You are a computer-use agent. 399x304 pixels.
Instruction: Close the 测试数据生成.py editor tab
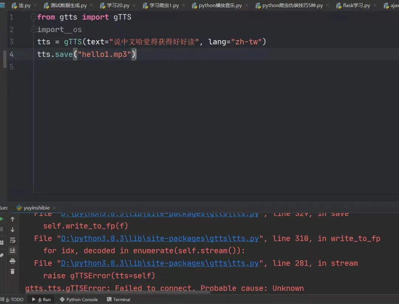click(91, 5)
